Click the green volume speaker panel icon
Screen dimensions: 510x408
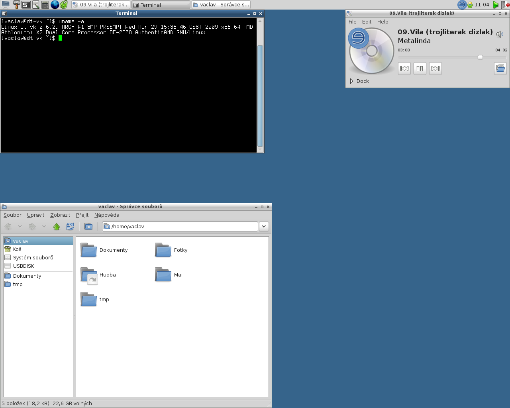(x=496, y=5)
